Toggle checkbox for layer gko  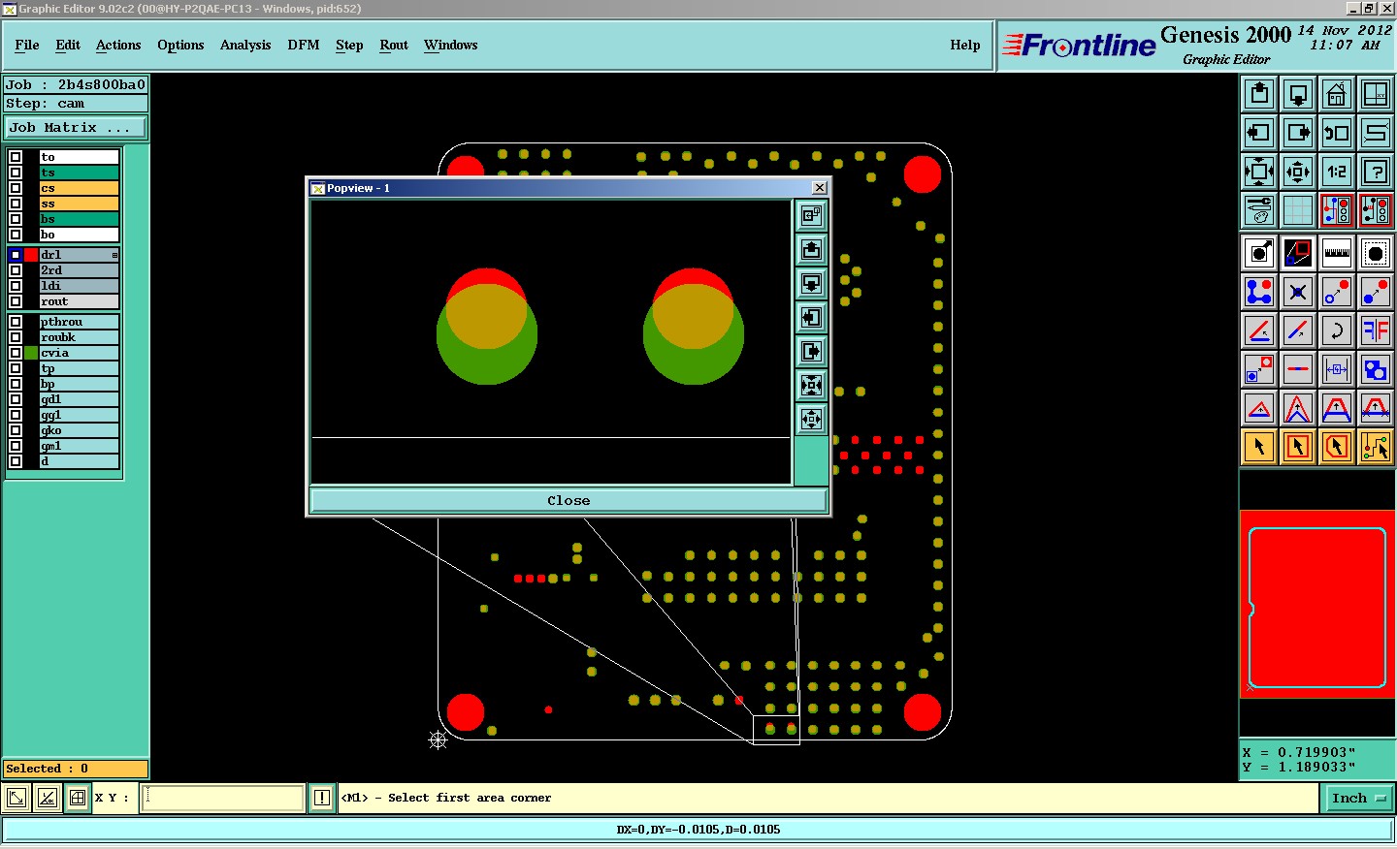(16, 430)
